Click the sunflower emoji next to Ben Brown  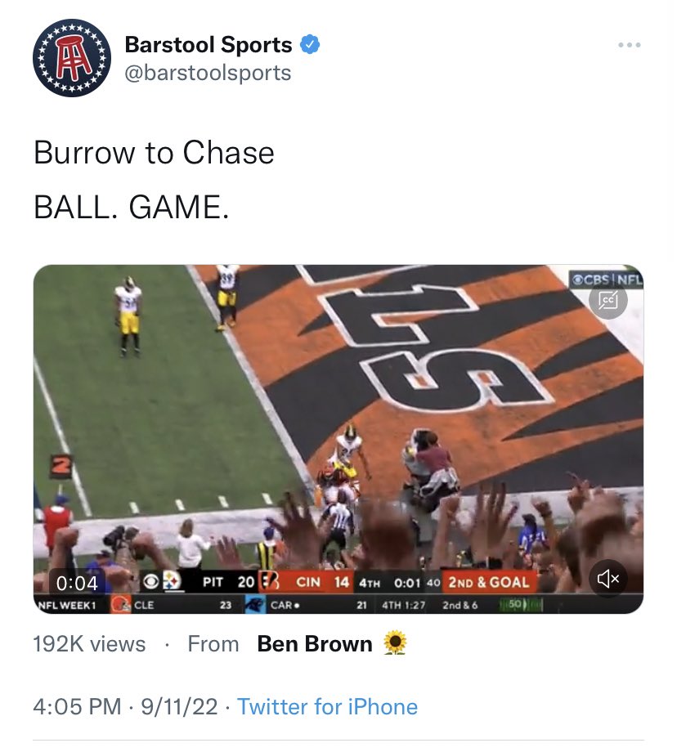pos(396,643)
